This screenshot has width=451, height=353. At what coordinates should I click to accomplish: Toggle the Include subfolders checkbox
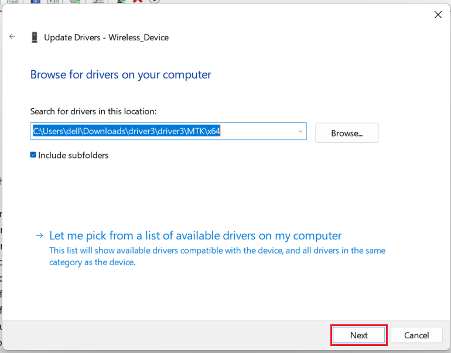(33, 155)
